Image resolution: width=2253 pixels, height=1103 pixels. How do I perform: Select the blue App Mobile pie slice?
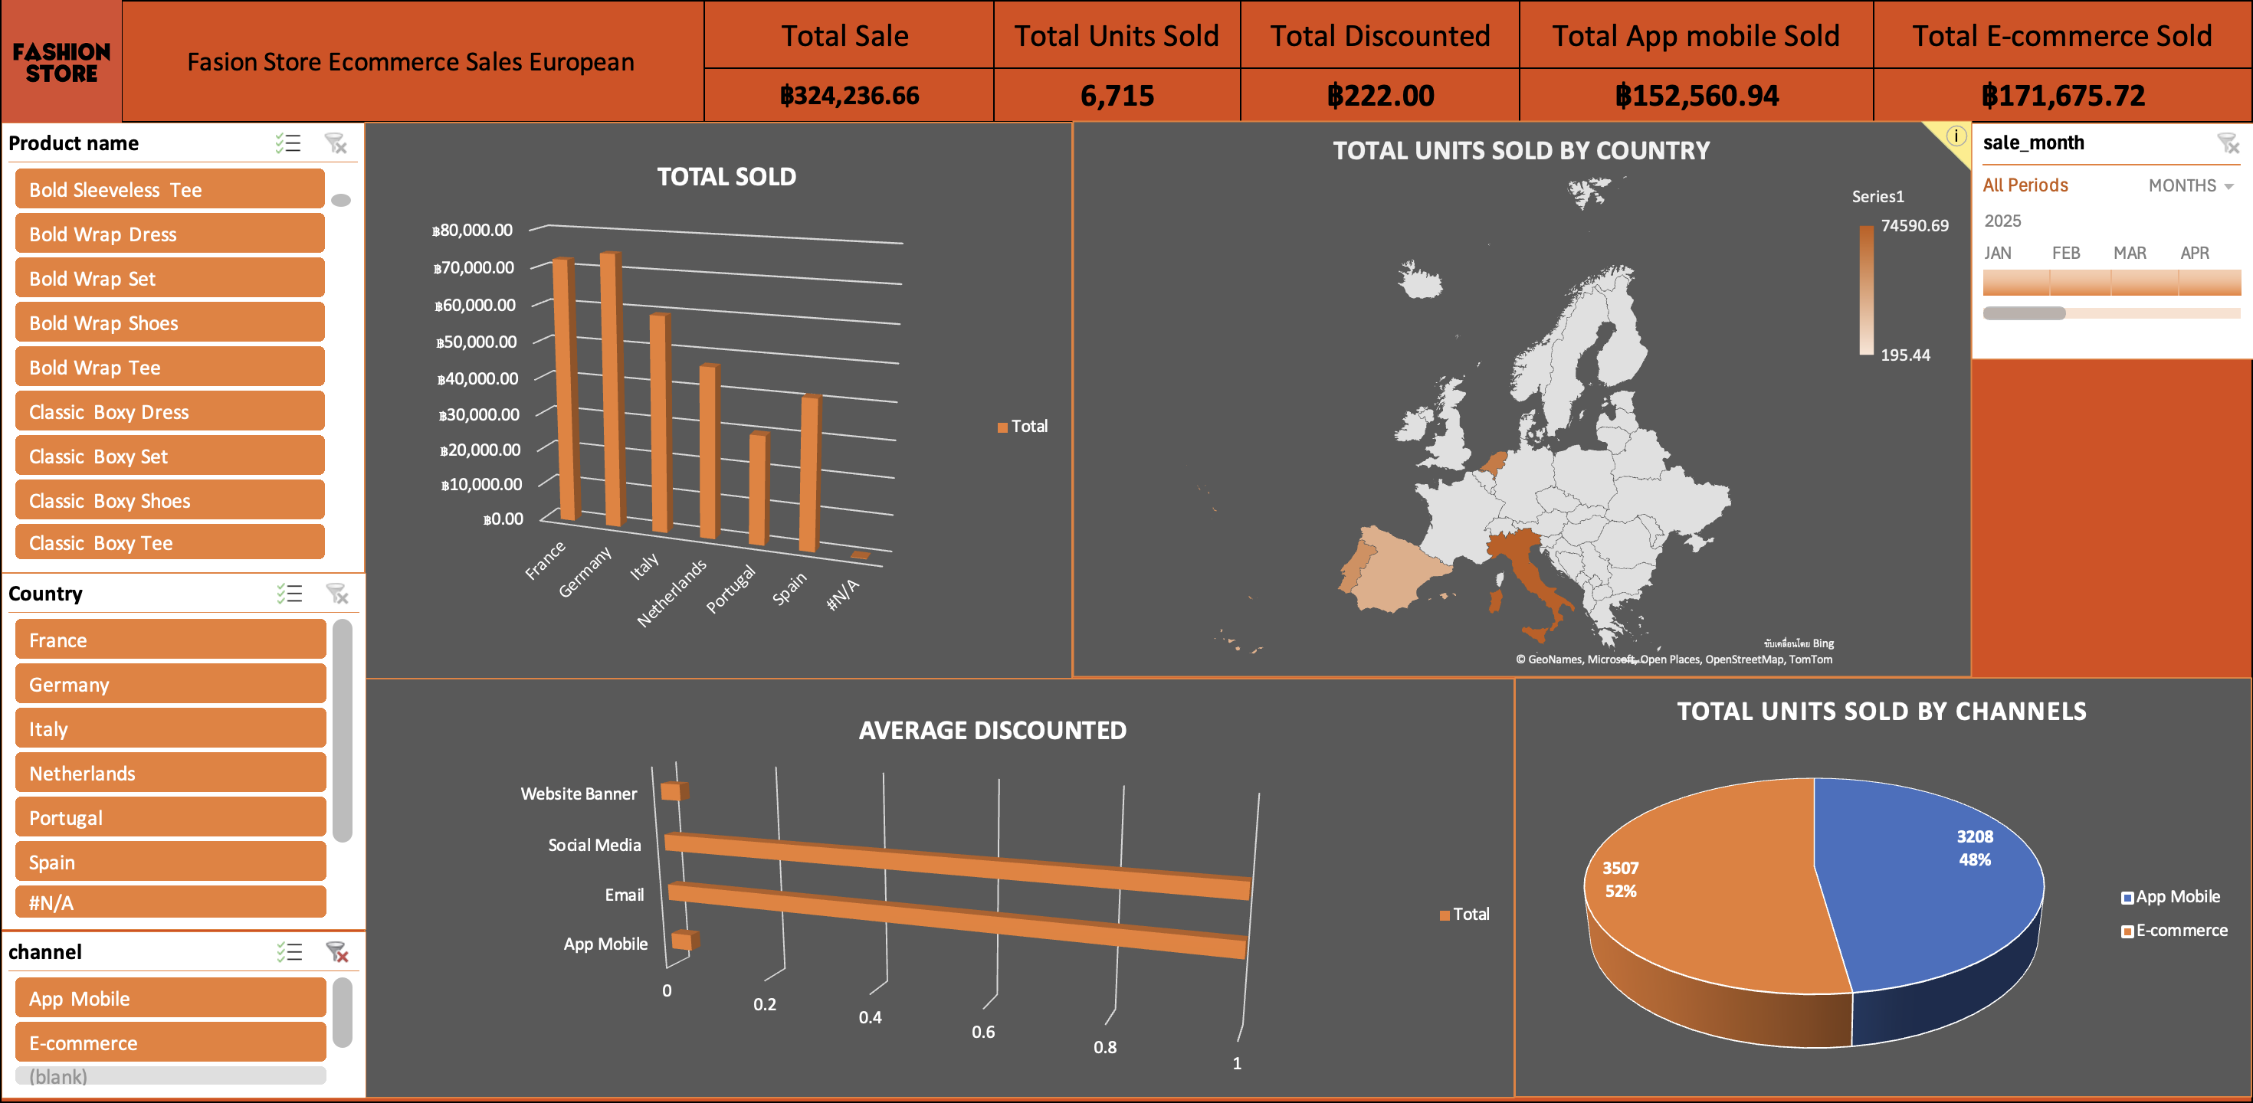[1933, 882]
